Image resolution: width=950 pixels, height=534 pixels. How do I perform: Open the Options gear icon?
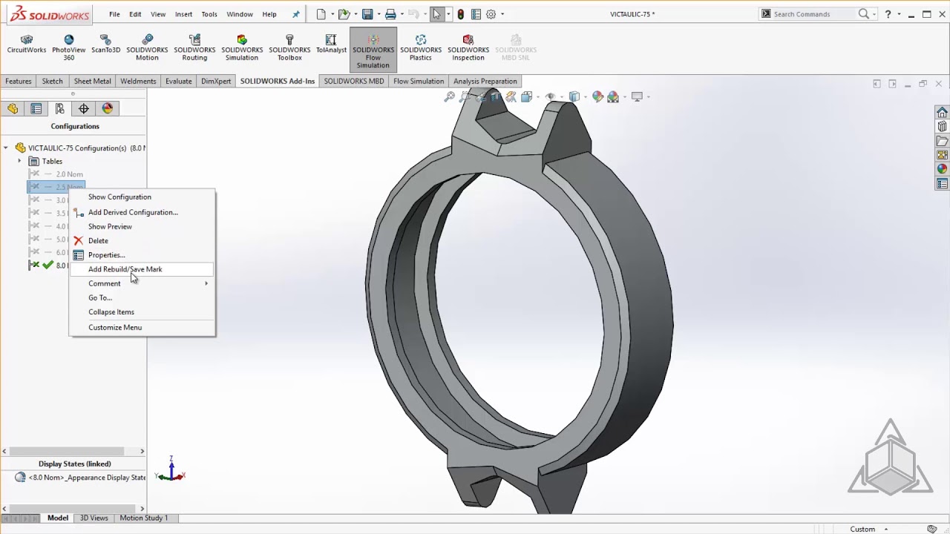tap(491, 14)
